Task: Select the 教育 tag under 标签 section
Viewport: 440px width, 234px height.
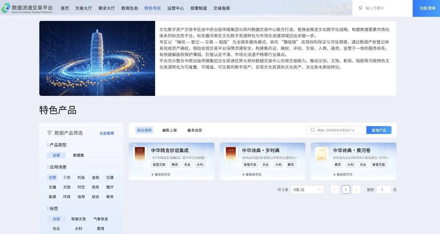Action: tap(101, 229)
